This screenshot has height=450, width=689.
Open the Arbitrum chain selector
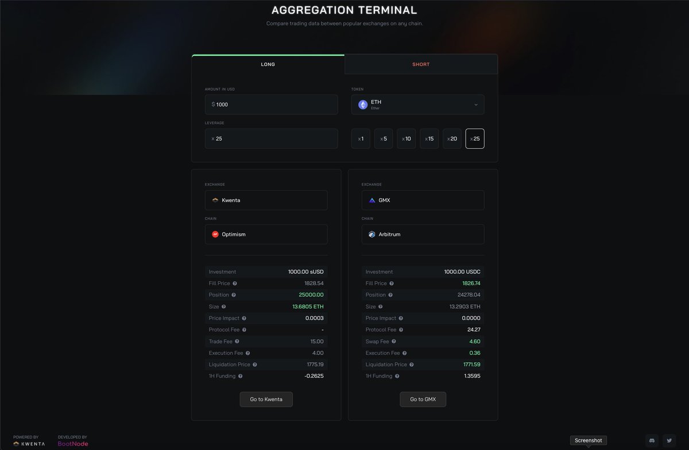[423, 234]
